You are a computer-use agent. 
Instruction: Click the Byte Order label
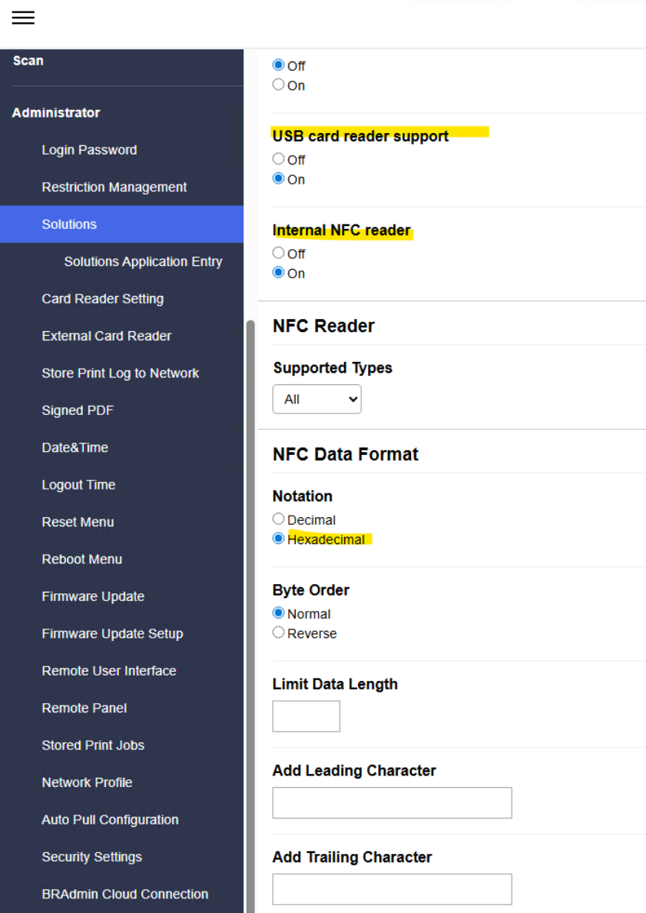pyautogui.click(x=311, y=590)
